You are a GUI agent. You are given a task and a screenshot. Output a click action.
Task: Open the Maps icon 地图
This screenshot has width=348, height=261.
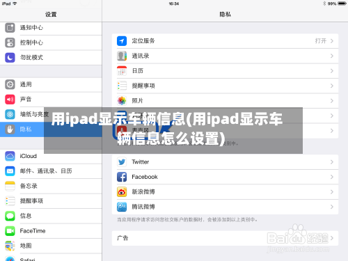(10, 246)
